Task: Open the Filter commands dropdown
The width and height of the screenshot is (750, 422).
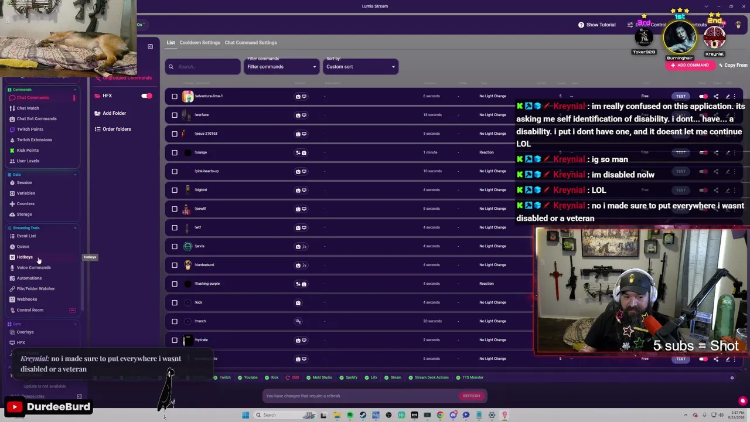Action: (x=281, y=66)
